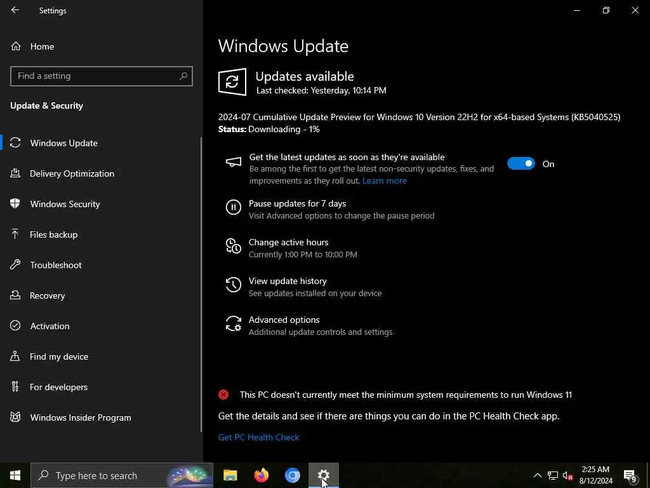Image resolution: width=650 pixels, height=488 pixels.
Task: Click the Update & Security heading
Action: (46, 105)
